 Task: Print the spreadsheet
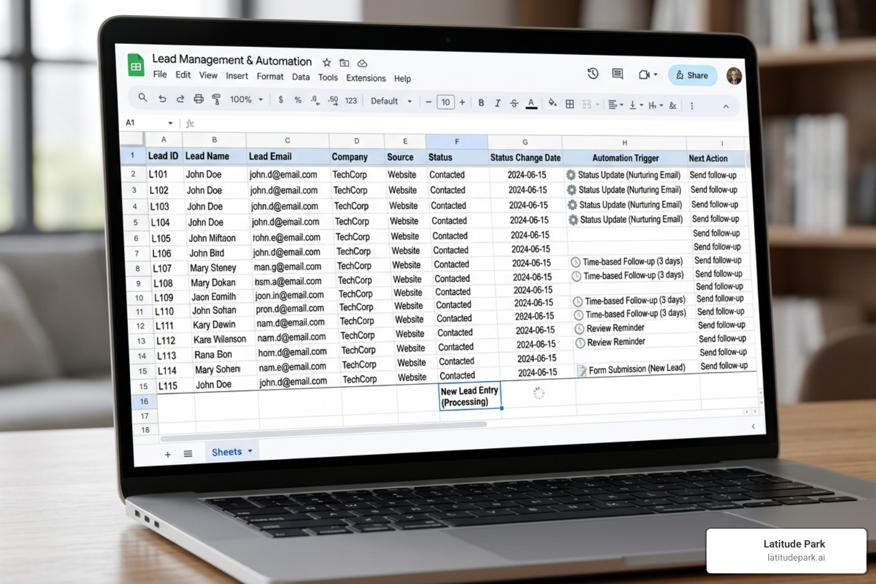coord(198,99)
